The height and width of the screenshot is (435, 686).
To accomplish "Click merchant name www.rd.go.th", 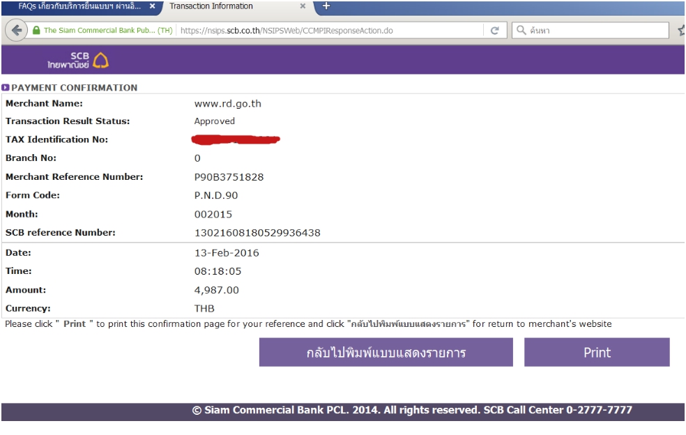I will click(227, 104).
